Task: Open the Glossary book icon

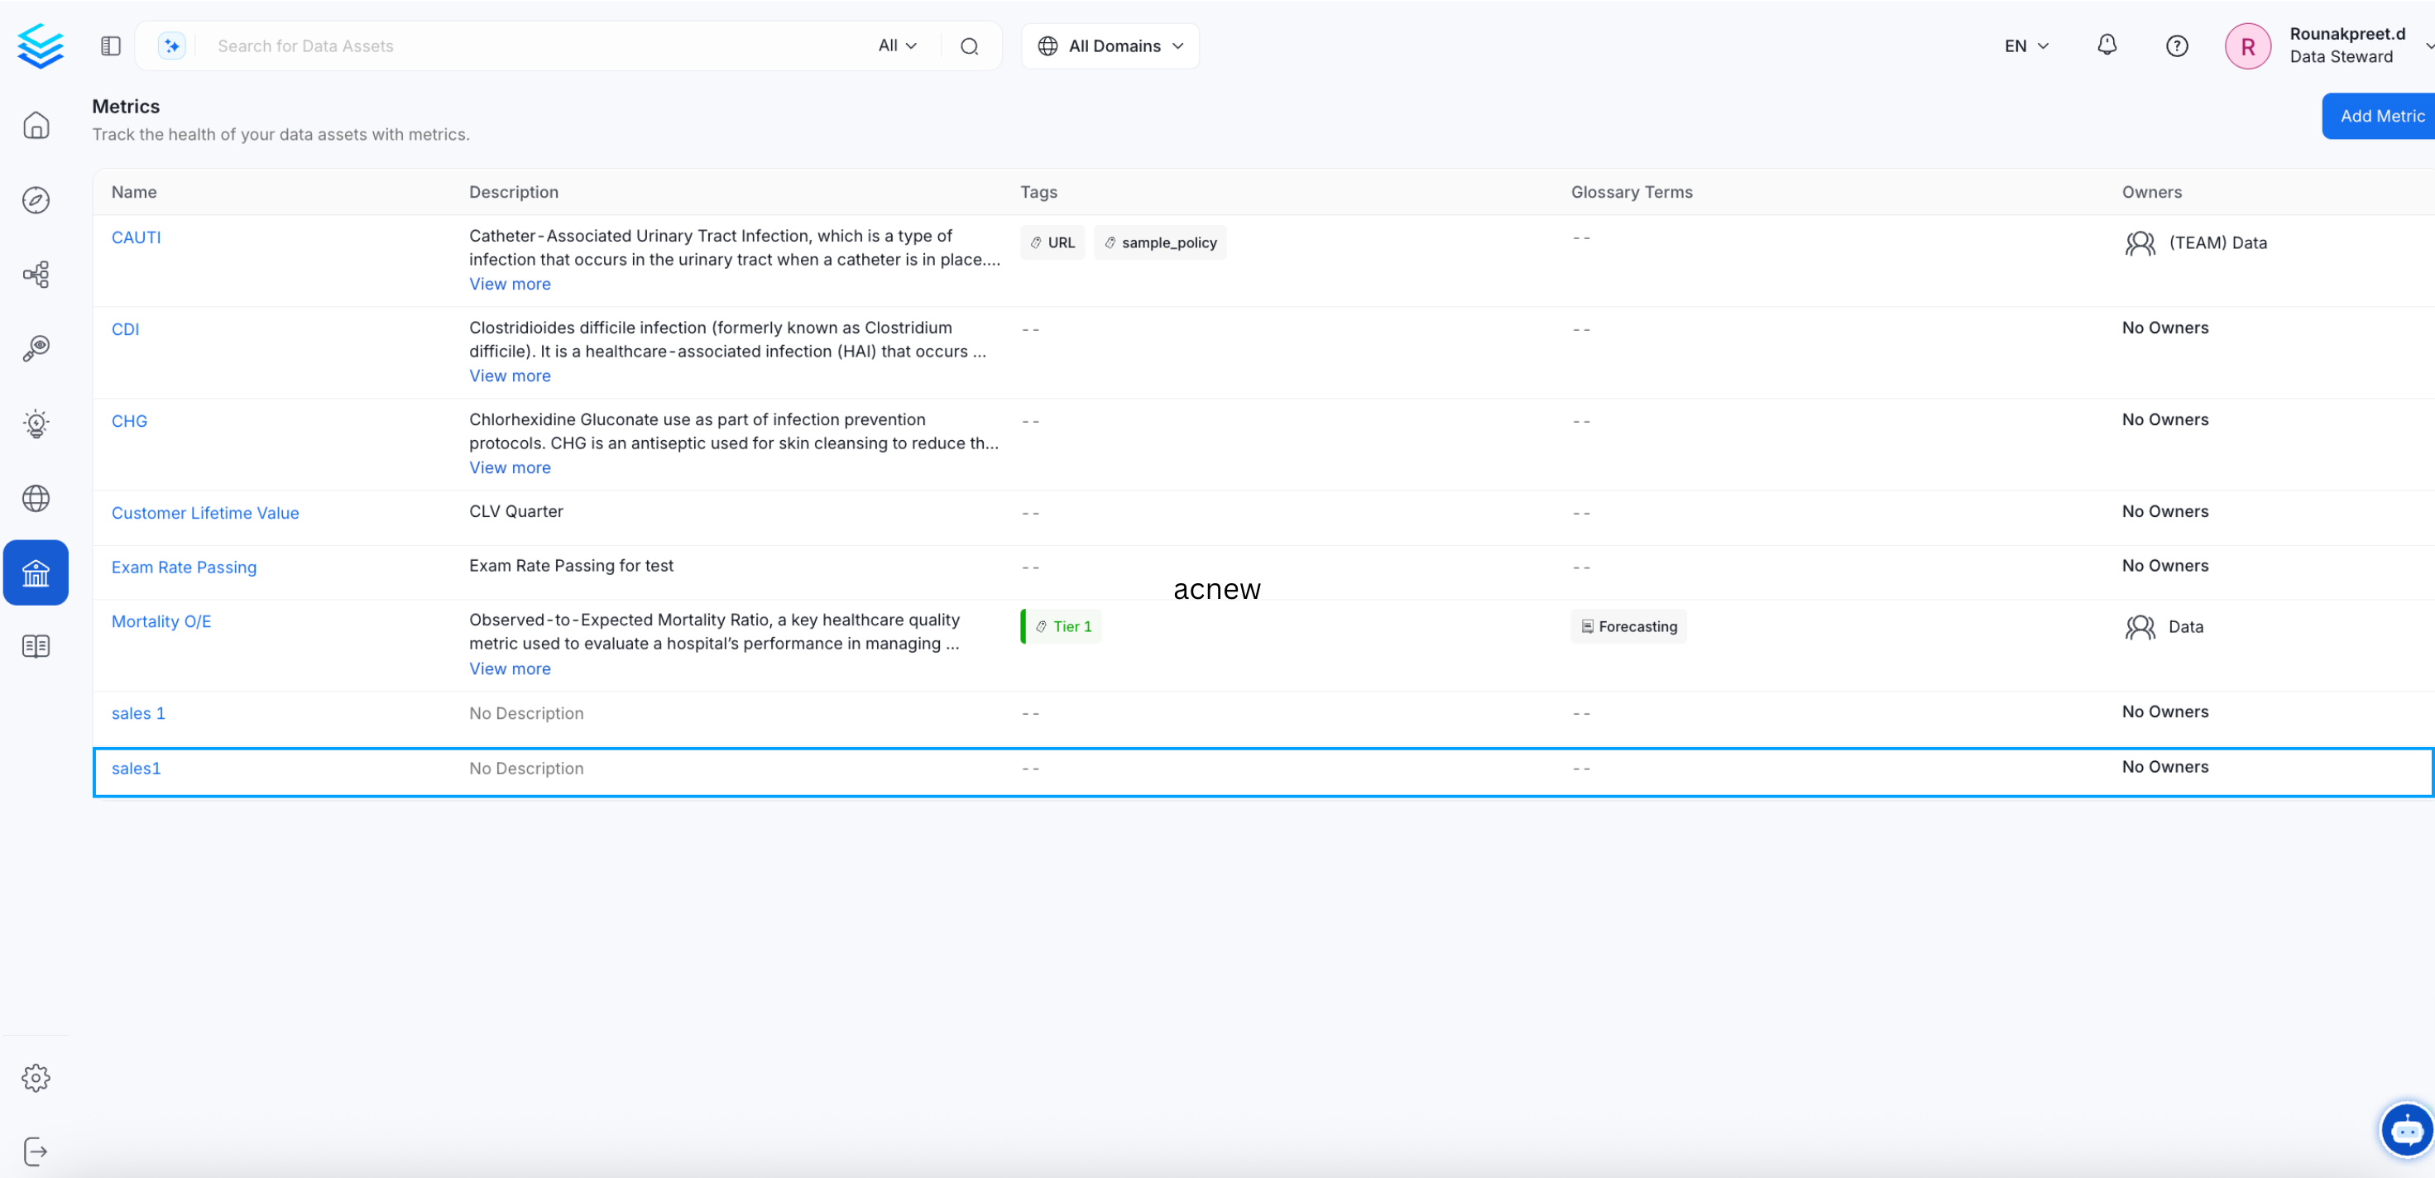Action: pos(36,646)
